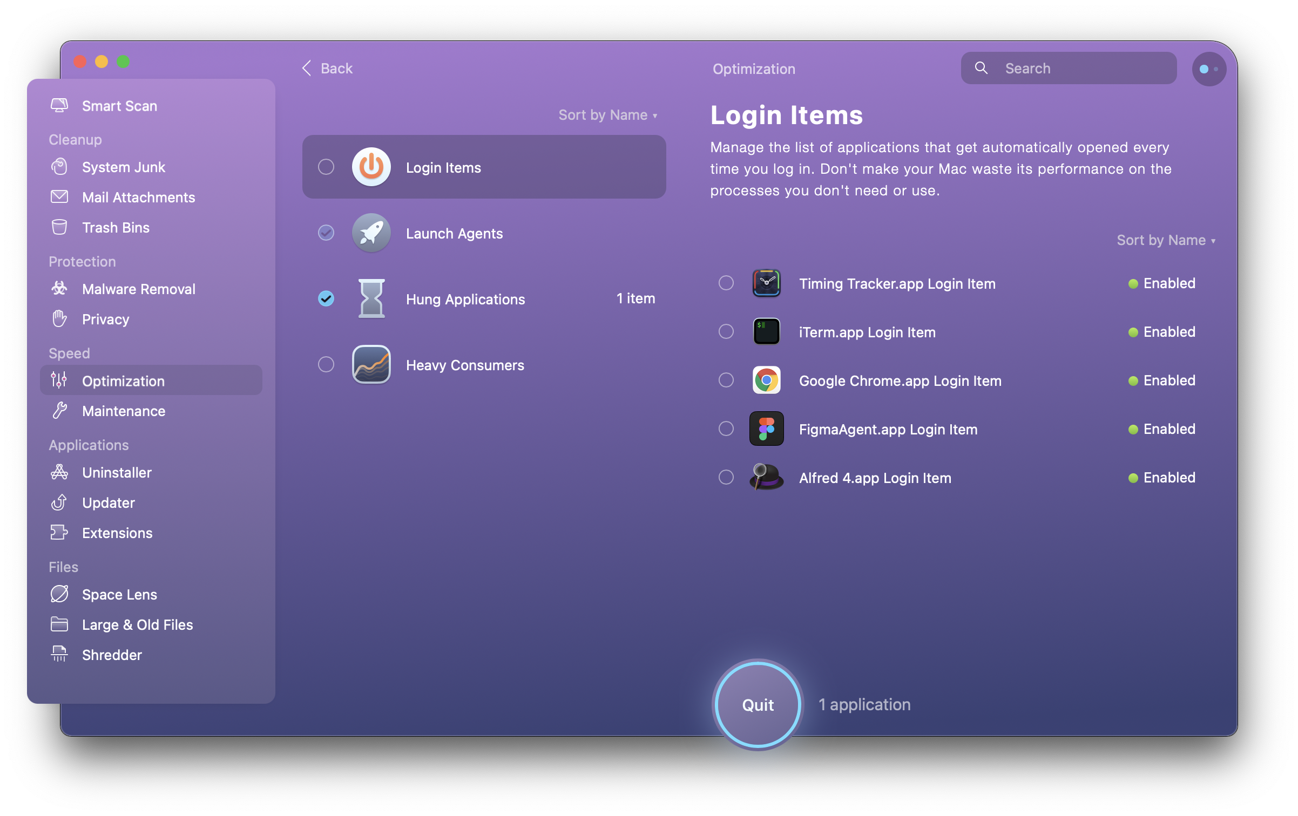
Task: Select the Launch Agents rocket icon
Action: click(x=370, y=232)
